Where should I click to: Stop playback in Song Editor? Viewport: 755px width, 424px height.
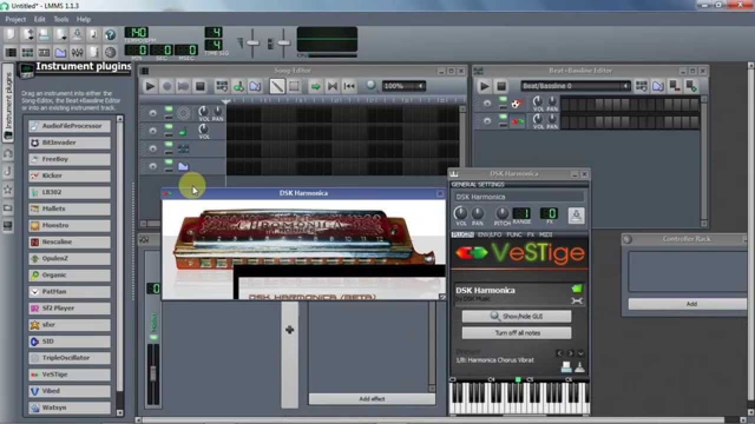[x=200, y=87]
